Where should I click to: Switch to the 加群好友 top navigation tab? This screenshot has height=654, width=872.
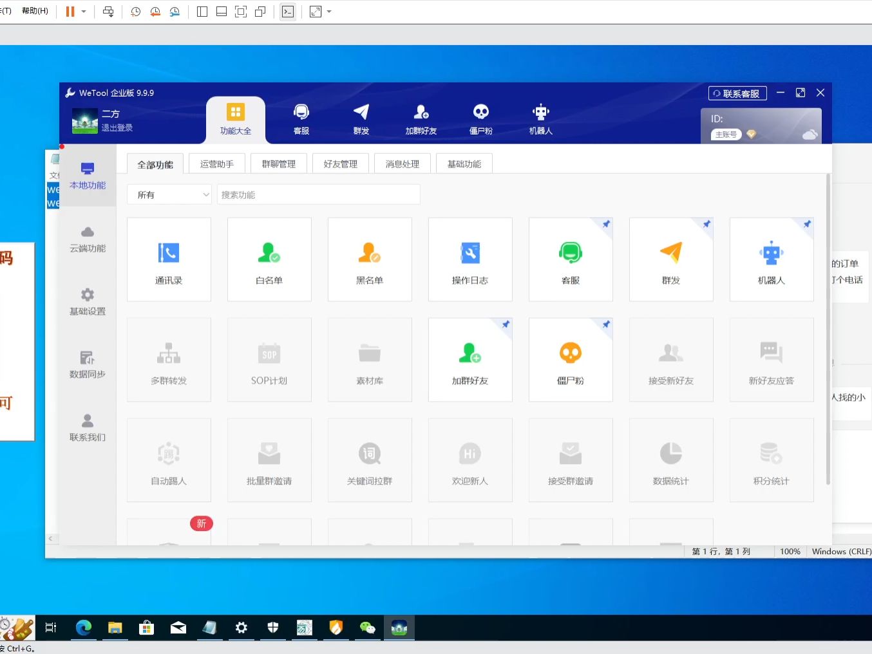(x=421, y=120)
